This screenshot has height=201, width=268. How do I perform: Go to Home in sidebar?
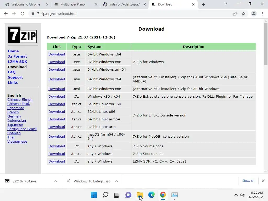click(x=13, y=51)
